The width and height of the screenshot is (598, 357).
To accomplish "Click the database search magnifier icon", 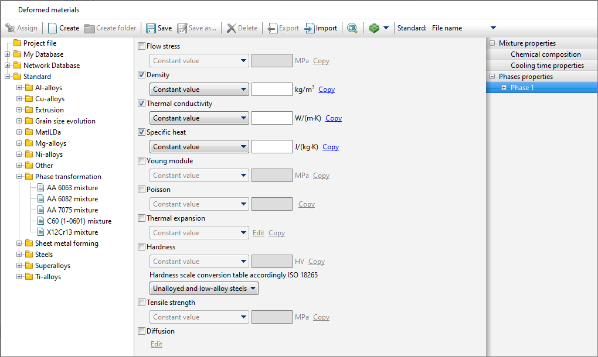I will point(352,28).
